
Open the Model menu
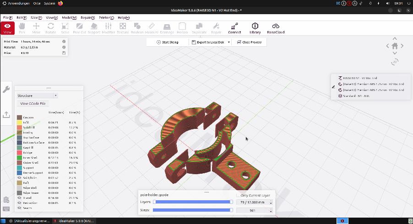click(69, 18)
